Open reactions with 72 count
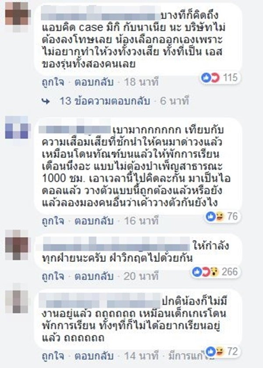Viewport: 263px width, 368px height. (x=222, y=351)
